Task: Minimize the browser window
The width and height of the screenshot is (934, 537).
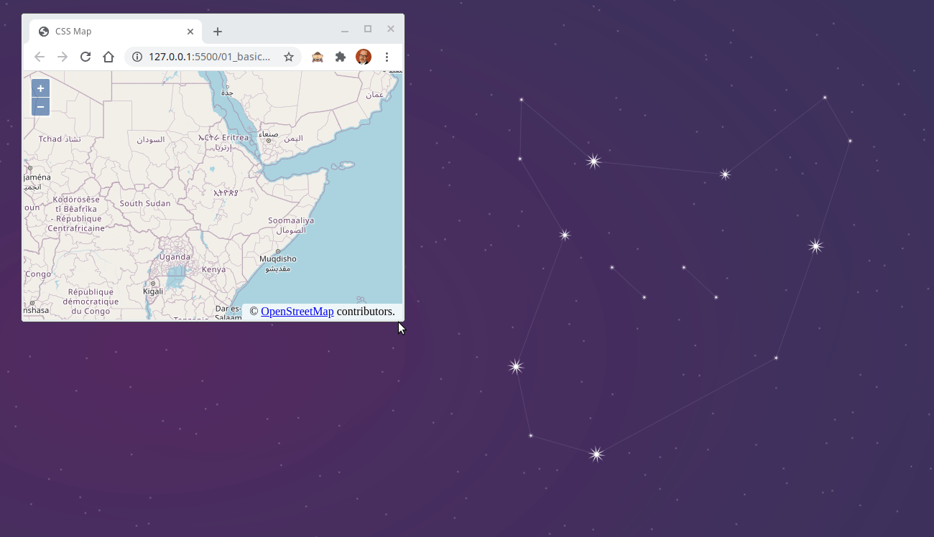Action: (345, 30)
